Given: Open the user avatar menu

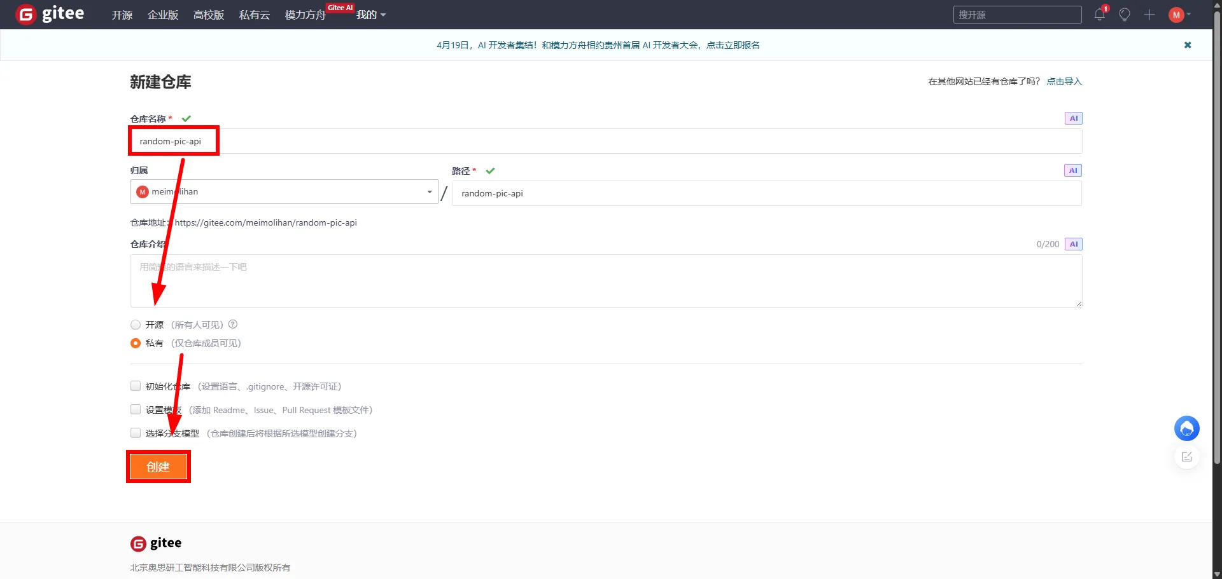Looking at the screenshot, I should pyautogui.click(x=1177, y=15).
